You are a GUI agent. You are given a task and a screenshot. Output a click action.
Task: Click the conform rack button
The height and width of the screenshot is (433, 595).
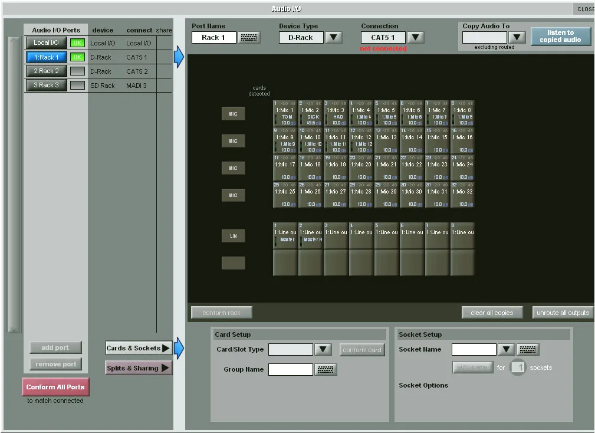click(x=222, y=313)
